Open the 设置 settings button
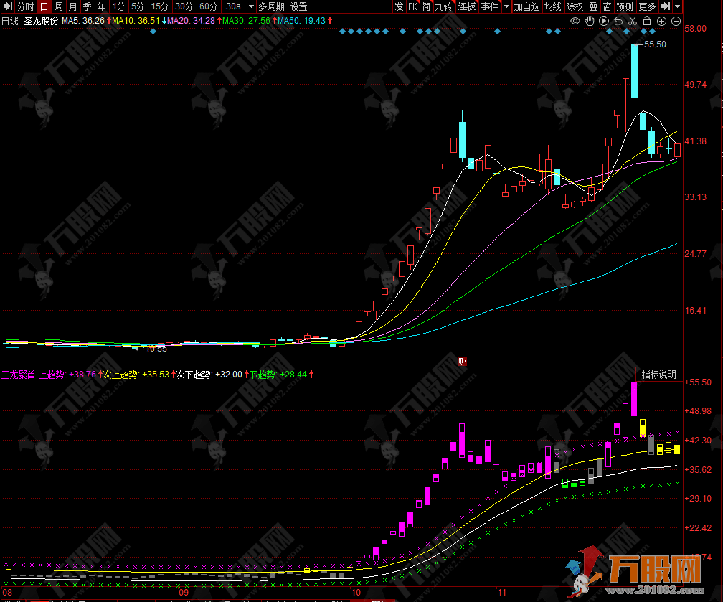The width and height of the screenshot is (723, 602). point(299,6)
